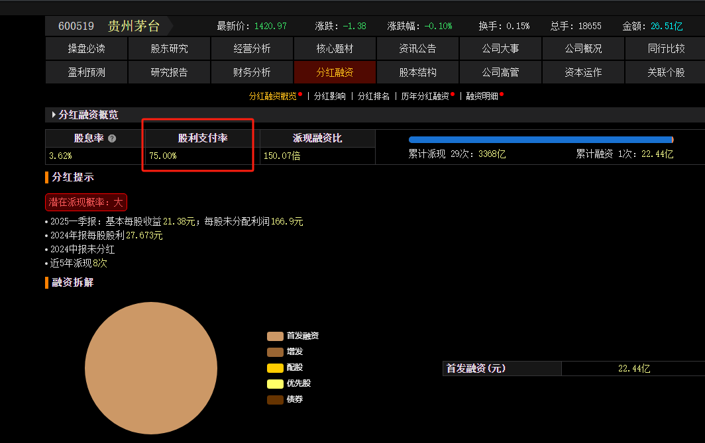Click the 分红提示 section heading
705x443 pixels.
click(x=73, y=177)
